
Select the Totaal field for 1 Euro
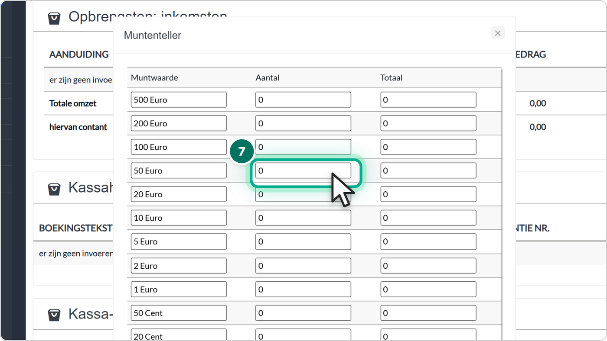428,289
